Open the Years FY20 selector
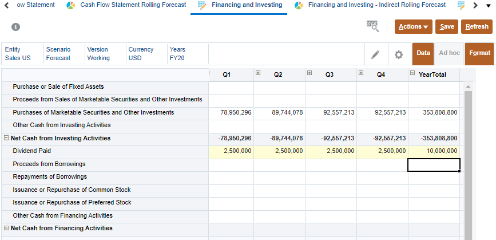 [x=188, y=54]
